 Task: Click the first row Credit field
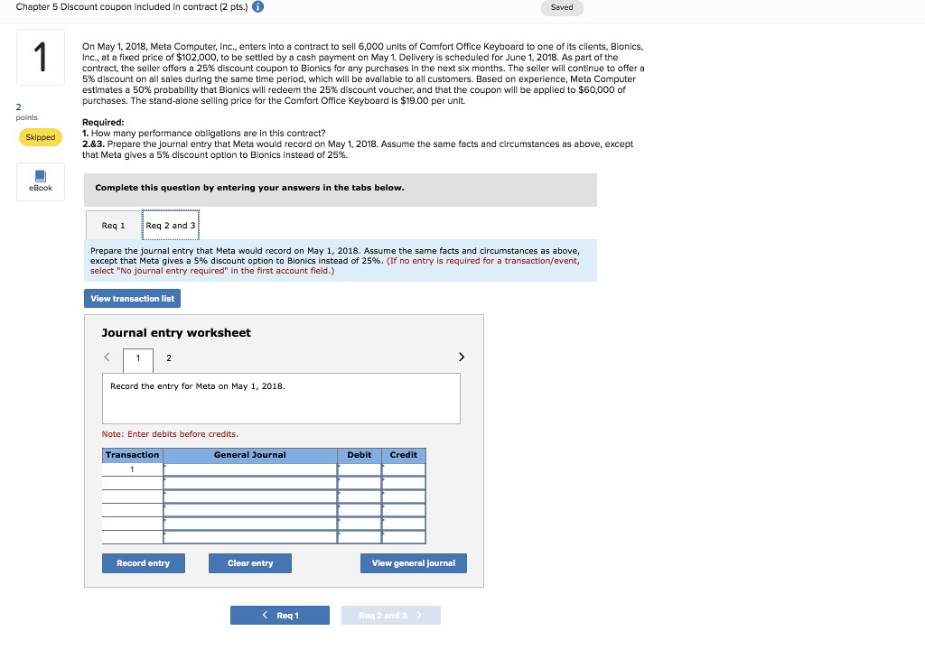(404, 469)
